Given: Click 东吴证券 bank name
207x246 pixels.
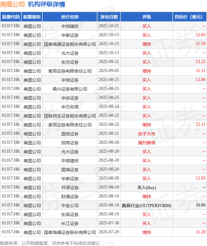Looking at the screenshot, I should pos(70,214).
